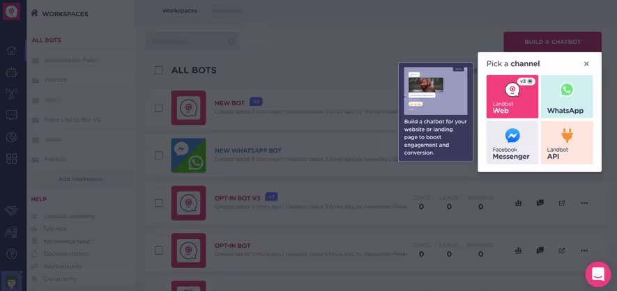Open three-dot menu for OPT-IN BOT V3

pos(584,203)
